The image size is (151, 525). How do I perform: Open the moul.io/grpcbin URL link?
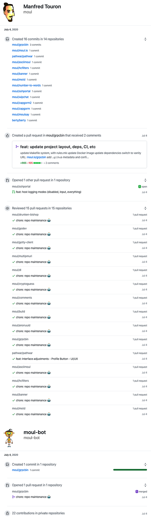tap(36, 157)
